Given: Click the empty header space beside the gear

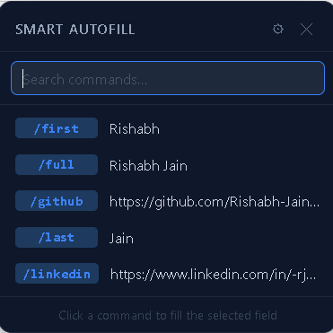Looking at the screenshot, I should point(204,29).
